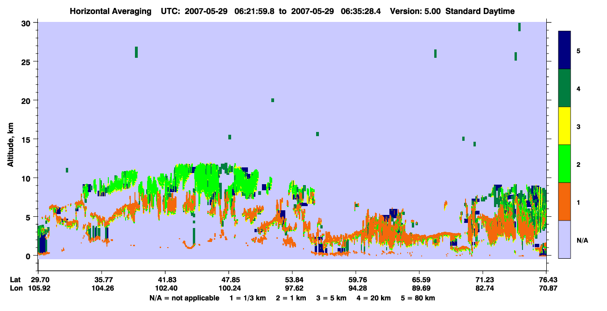
Task: Click the colorbar label '2'
Action: click(578, 165)
